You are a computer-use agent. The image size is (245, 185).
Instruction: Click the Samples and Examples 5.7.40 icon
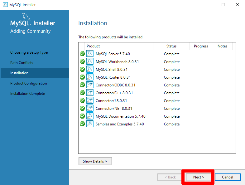tap(90, 124)
